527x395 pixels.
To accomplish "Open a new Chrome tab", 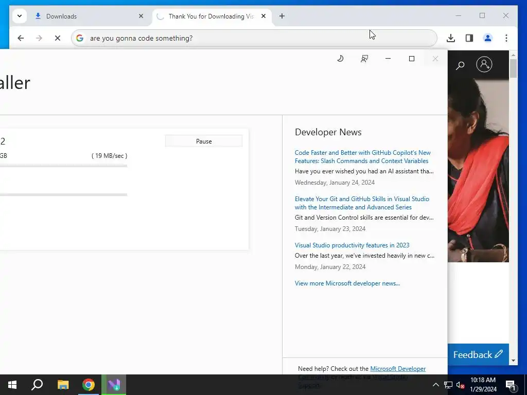I will pos(282,16).
